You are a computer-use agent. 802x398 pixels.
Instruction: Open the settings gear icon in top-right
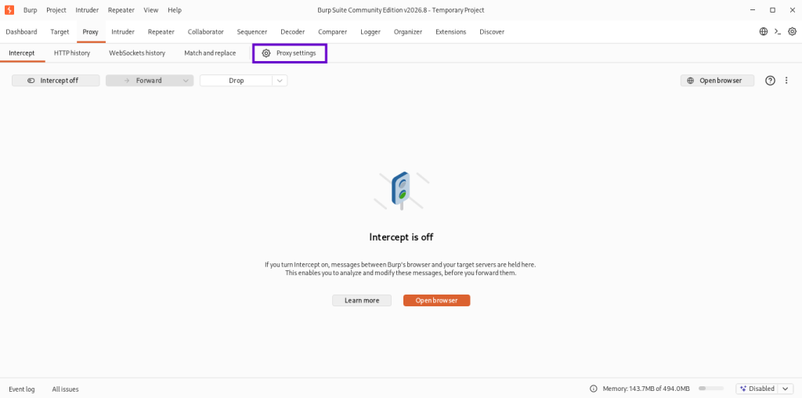click(792, 31)
